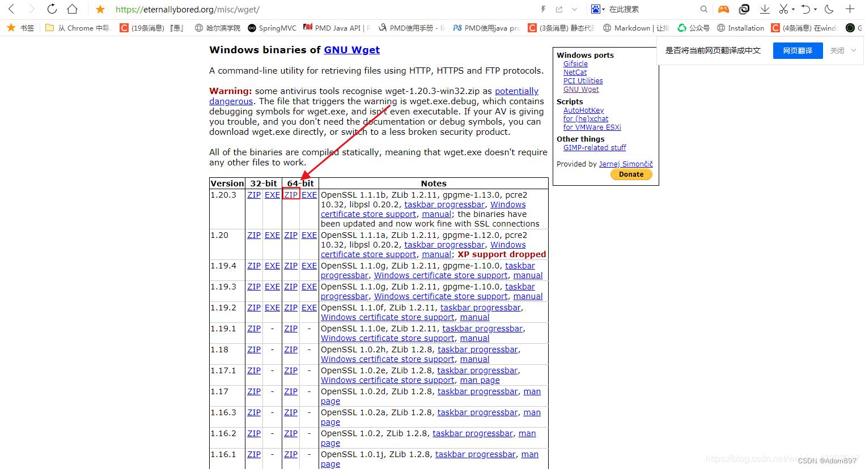Select the XP support dropped text
Viewport: 865px width, 469px height.
[x=502, y=254]
